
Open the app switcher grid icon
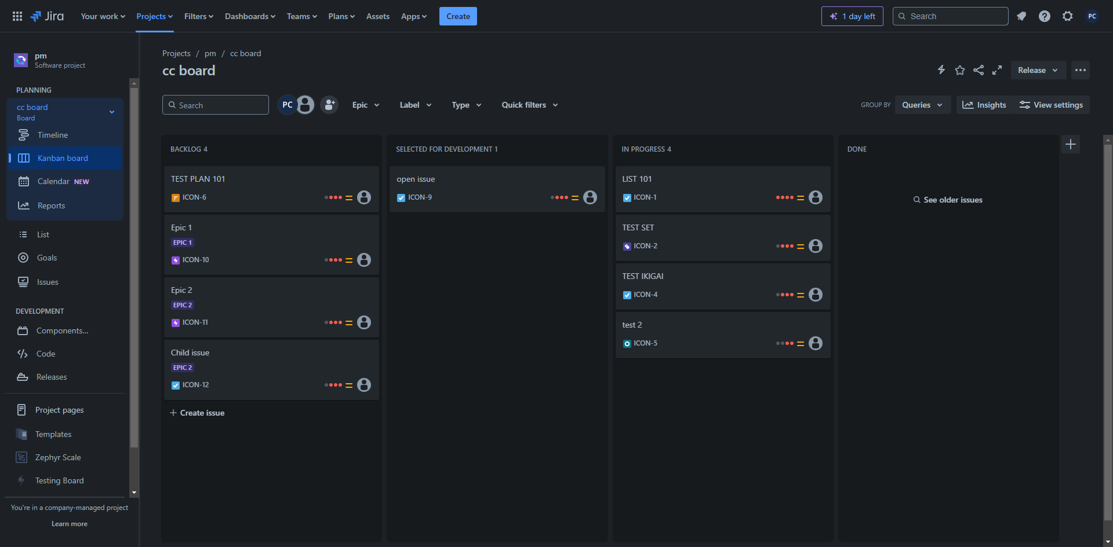(17, 16)
